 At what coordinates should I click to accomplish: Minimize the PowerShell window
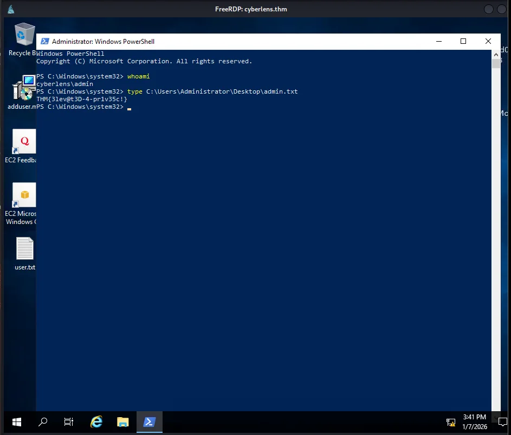[x=438, y=42]
